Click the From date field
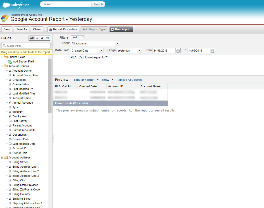This screenshot has width=264, height=208. tap(164, 51)
